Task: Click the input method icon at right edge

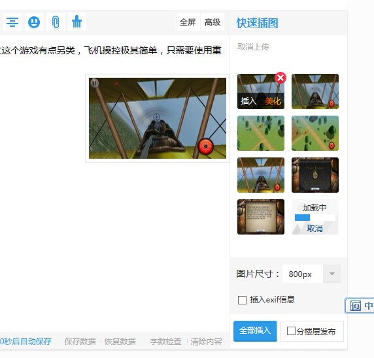Action: (x=356, y=305)
